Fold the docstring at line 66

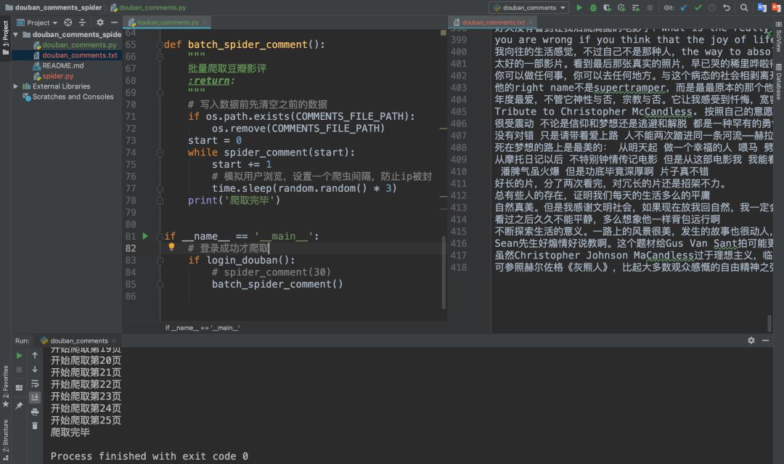click(160, 57)
